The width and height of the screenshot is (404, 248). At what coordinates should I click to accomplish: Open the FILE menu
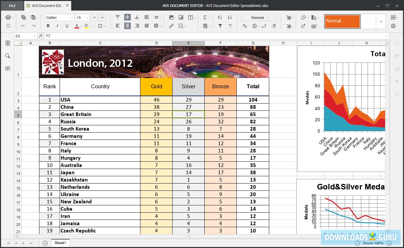12,6
